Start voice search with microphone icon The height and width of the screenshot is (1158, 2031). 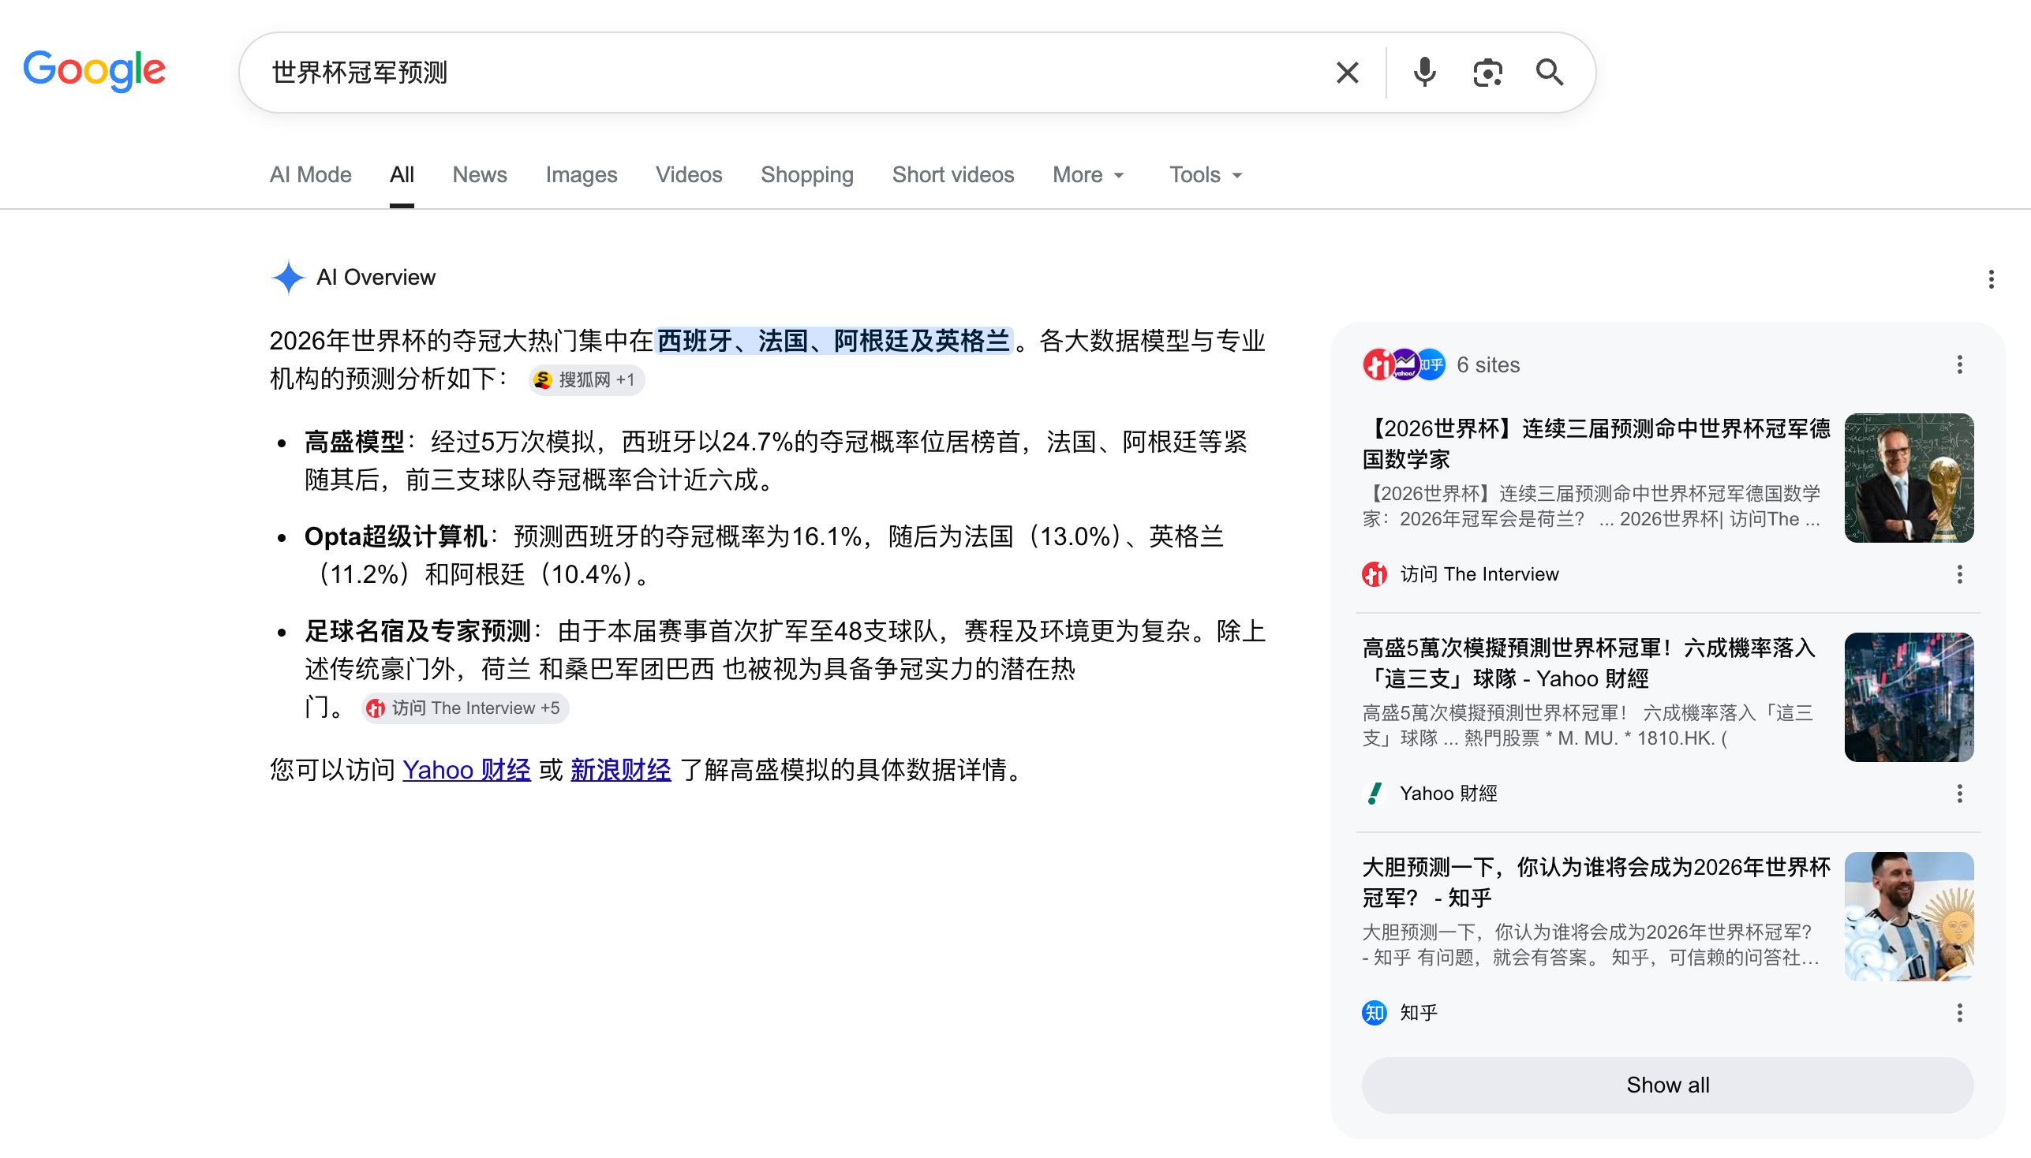tap(1424, 73)
